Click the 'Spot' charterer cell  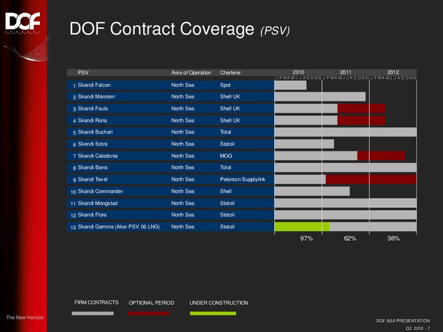pyautogui.click(x=225, y=85)
